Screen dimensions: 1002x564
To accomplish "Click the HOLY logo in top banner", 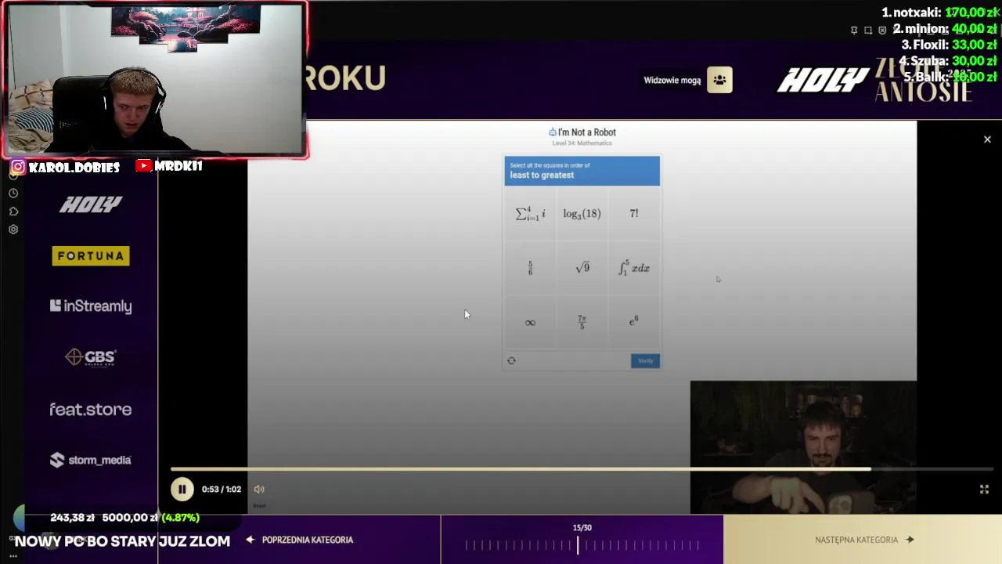I will 823,80.
